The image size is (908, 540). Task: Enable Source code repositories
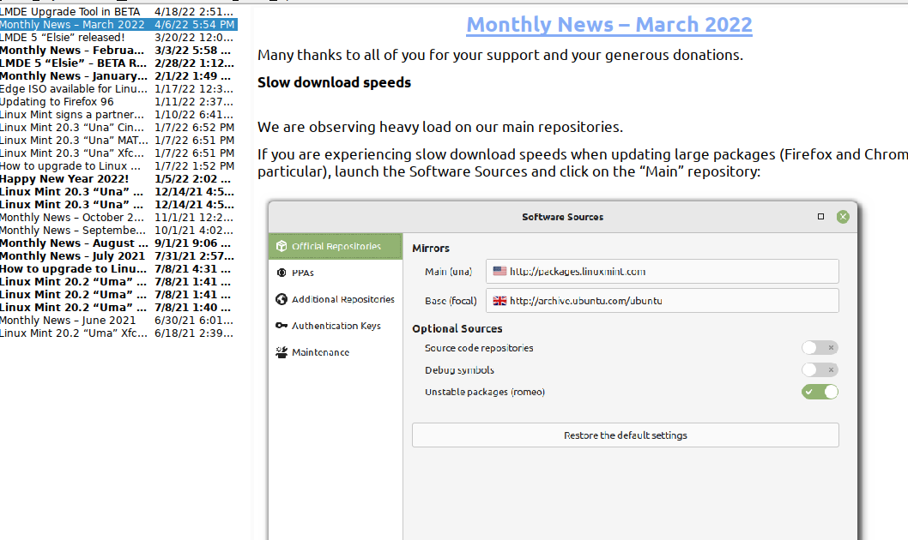pos(820,347)
